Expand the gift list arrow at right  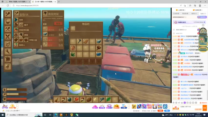(x=169, y=106)
